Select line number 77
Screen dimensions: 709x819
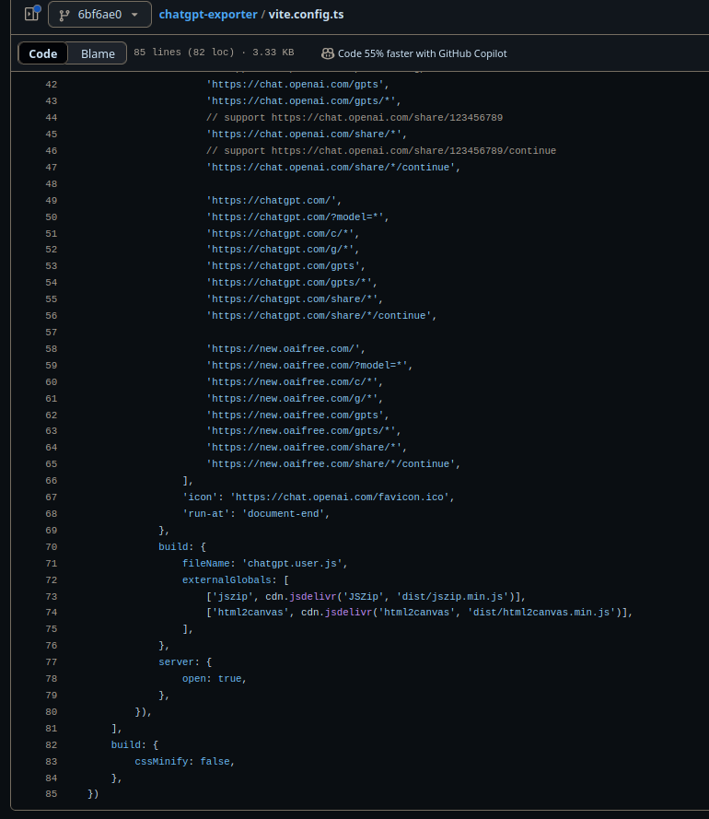click(x=52, y=662)
